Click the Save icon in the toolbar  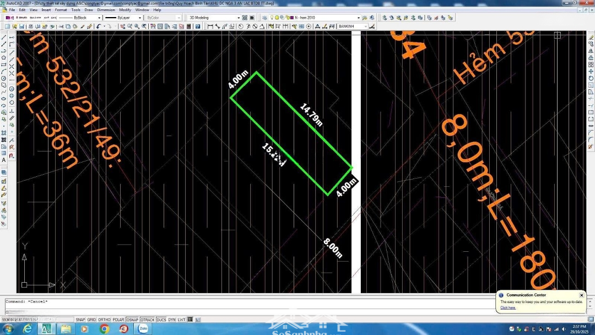tap(21, 26)
